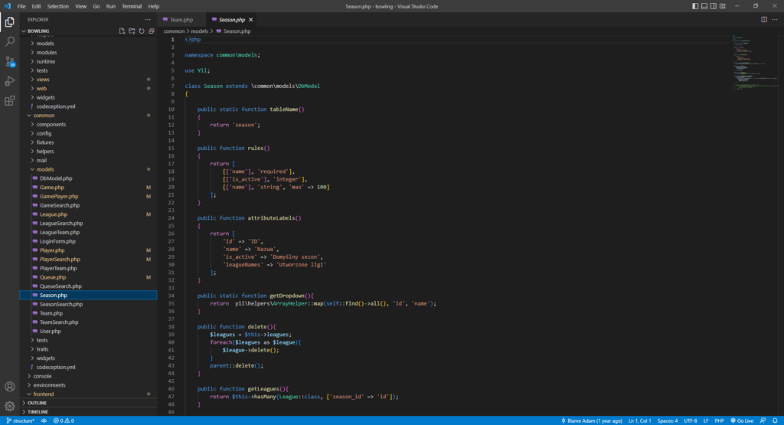784x425 pixels.
Task: Close the Season.php tab
Action: pyautogui.click(x=251, y=19)
